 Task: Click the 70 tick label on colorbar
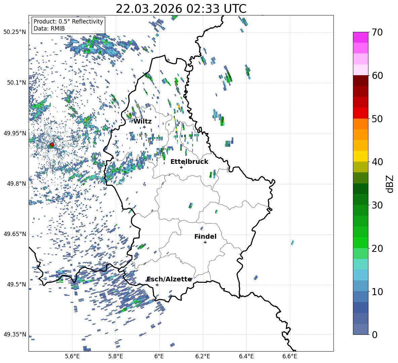378,33
